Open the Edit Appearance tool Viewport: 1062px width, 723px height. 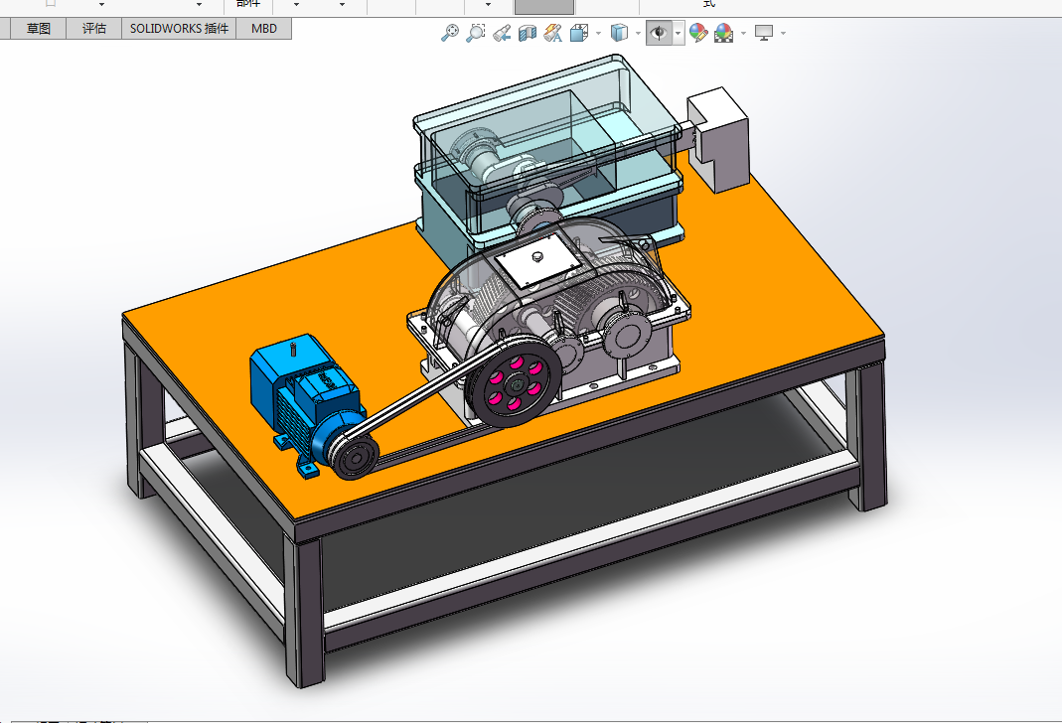point(698,33)
